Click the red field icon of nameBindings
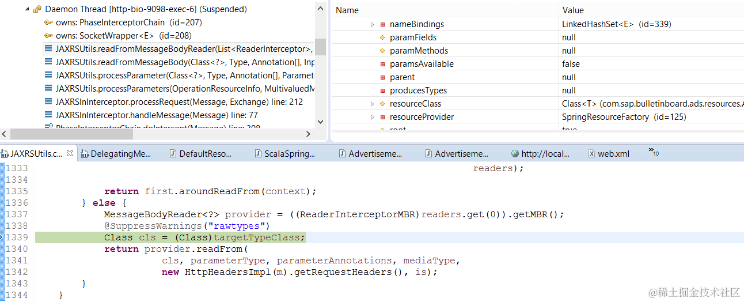 click(x=382, y=24)
